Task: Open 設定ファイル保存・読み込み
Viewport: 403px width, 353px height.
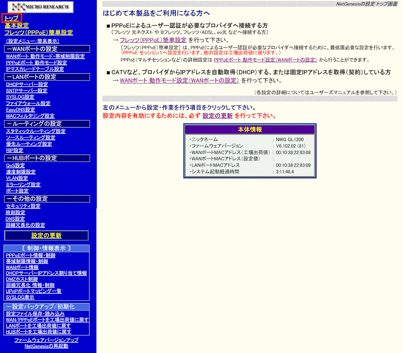Action: point(35,314)
